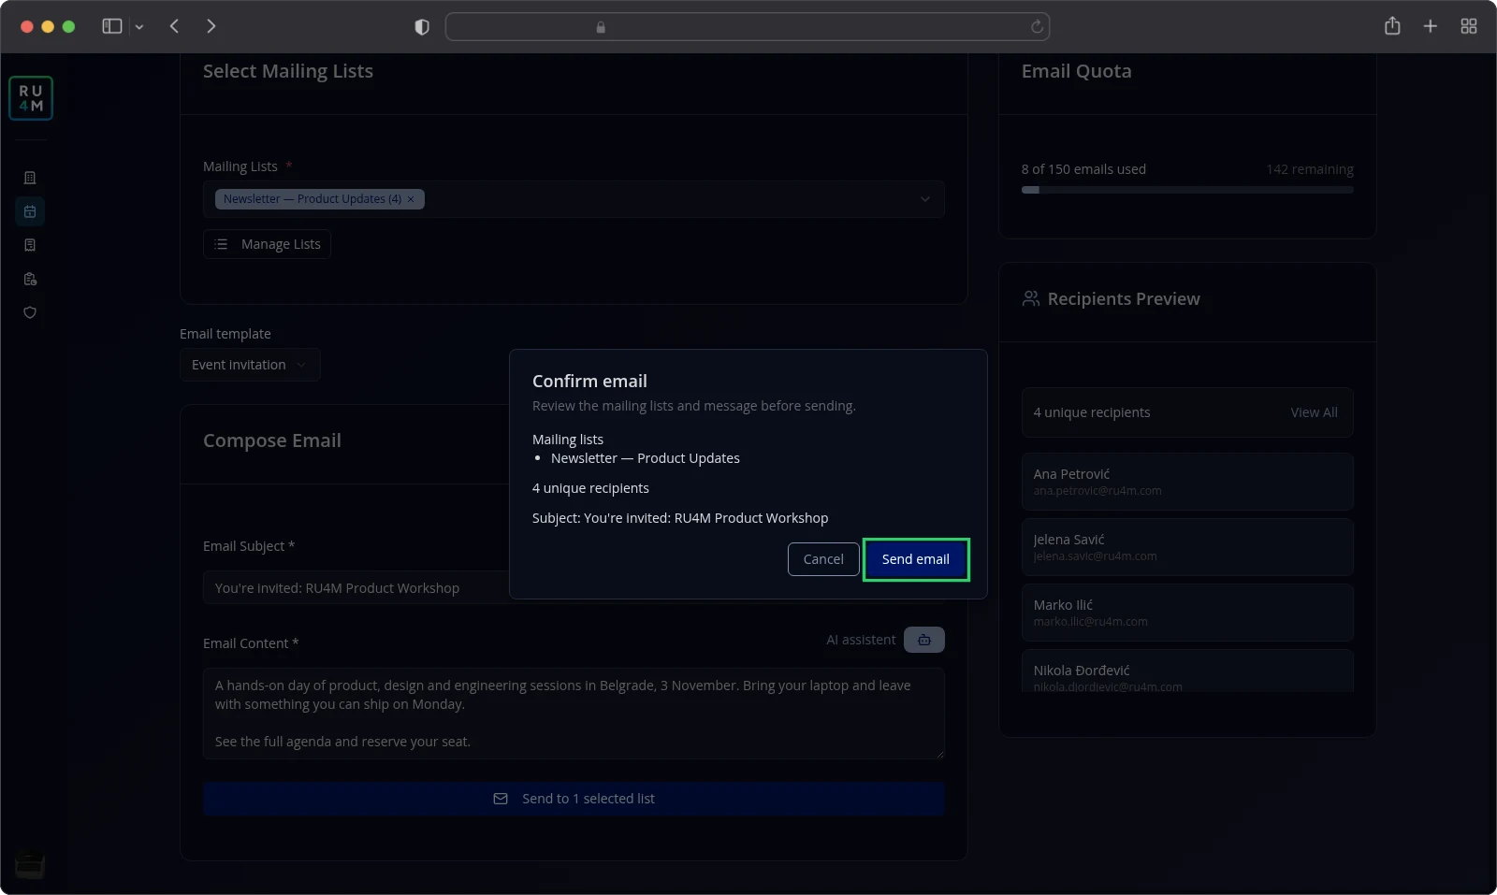Open the building icon in sidebar

coord(30,178)
